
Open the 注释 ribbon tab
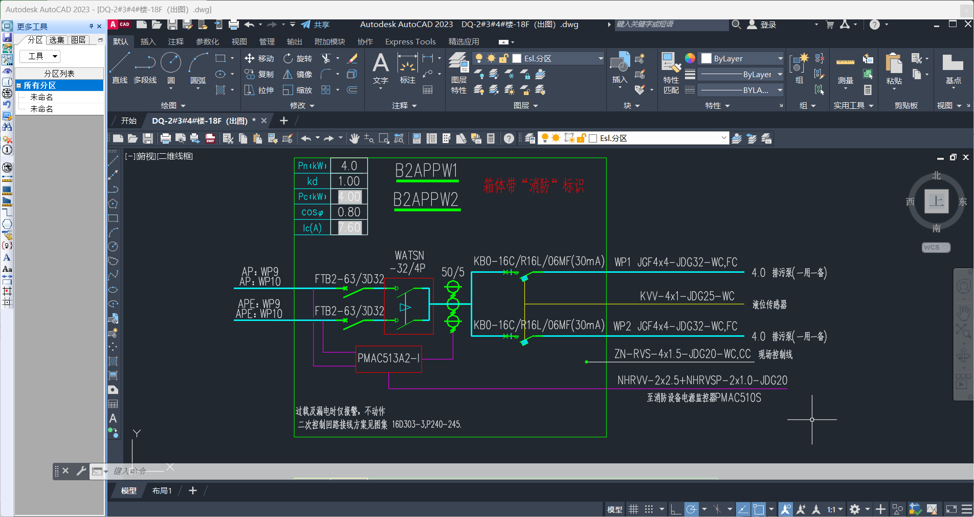pyautogui.click(x=175, y=42)
